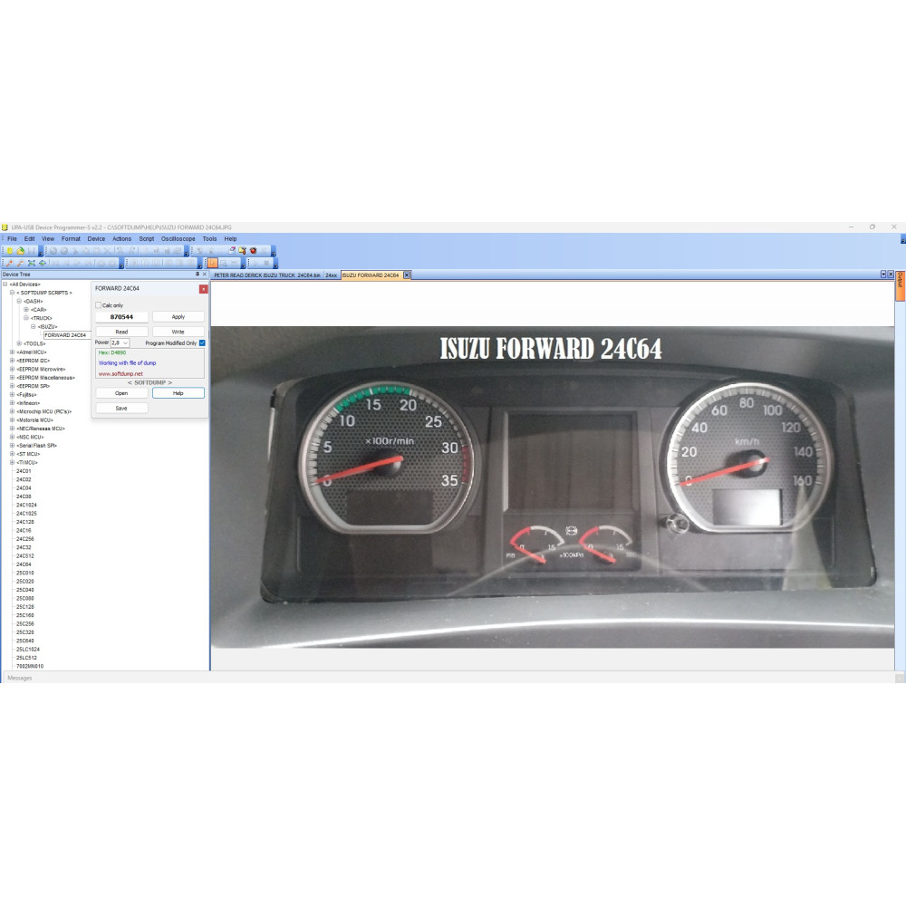Collapse the TRUCK tree node
The height and width of the screenshot is (906, 906).
click(x=26, y=318)
